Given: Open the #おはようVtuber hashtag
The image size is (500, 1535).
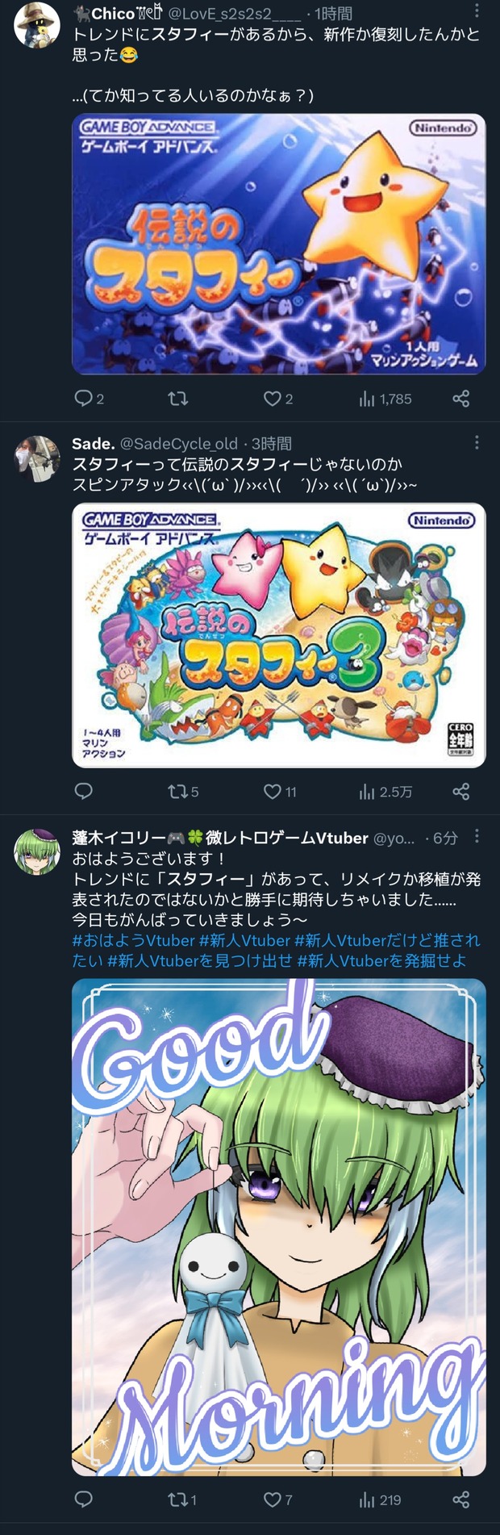Looking at the screenshot, I should point(134,940).
